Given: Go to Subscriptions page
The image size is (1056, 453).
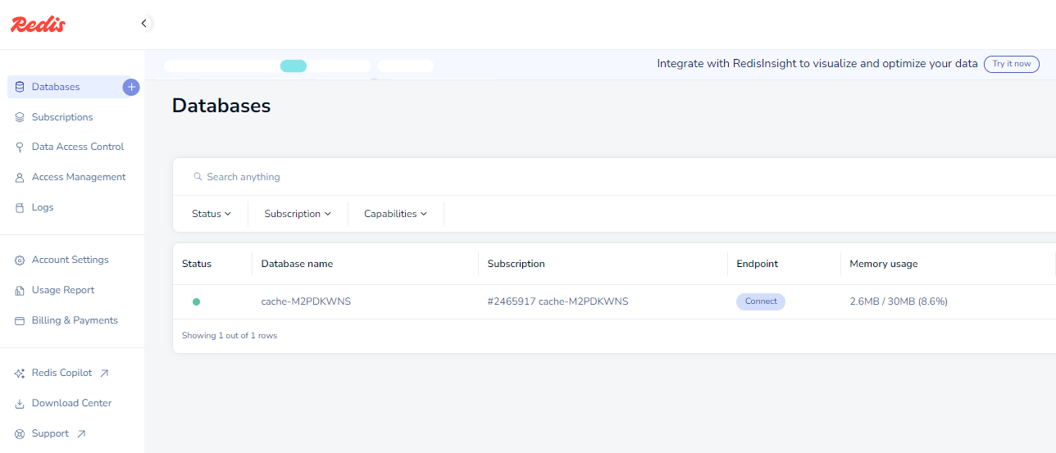Looking at the screenshot, I should (x=62, y=117).
